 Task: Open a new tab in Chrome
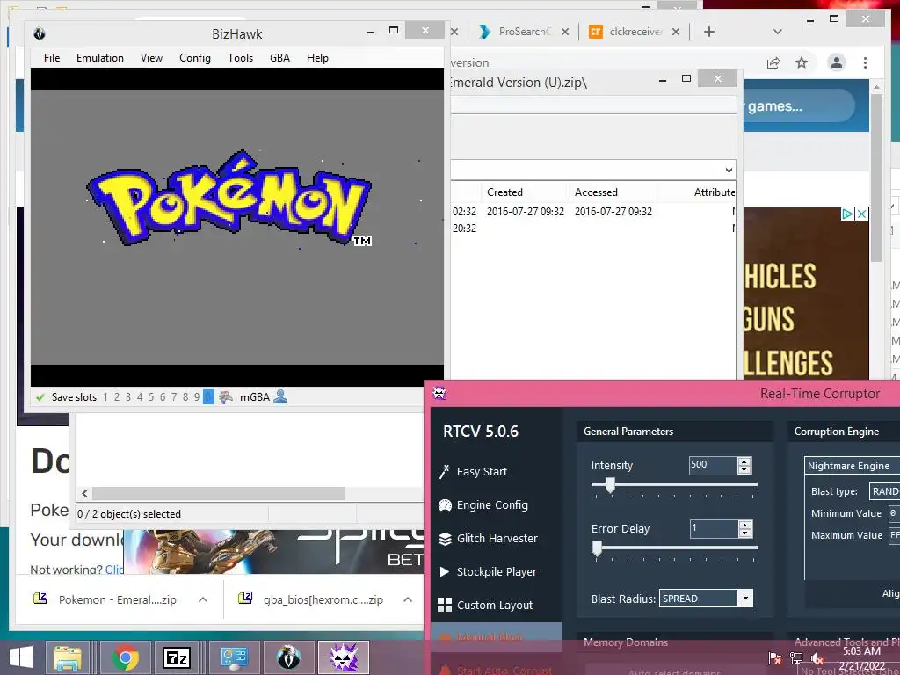[709, 32]
